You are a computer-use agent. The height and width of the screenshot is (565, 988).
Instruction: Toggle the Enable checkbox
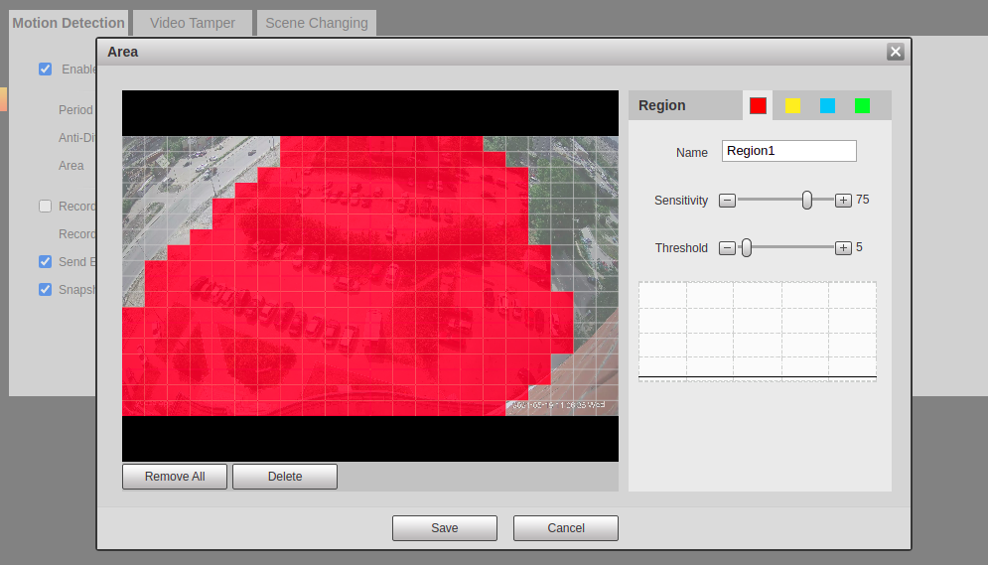[x=46, y=70]
